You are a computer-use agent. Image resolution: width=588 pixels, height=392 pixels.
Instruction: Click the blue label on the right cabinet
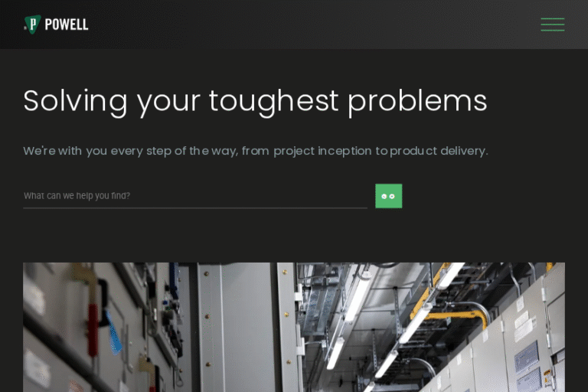[x=526, y=356]
